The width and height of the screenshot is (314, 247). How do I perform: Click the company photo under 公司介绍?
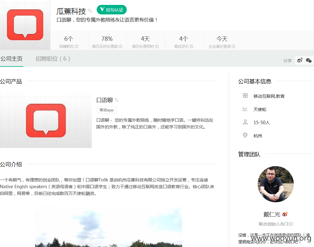(x=109, y=226)
